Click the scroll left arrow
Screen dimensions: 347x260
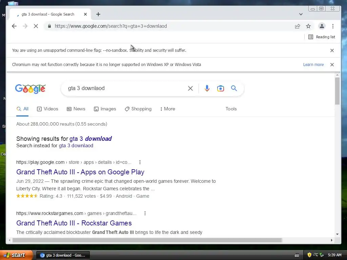[9, 240]
